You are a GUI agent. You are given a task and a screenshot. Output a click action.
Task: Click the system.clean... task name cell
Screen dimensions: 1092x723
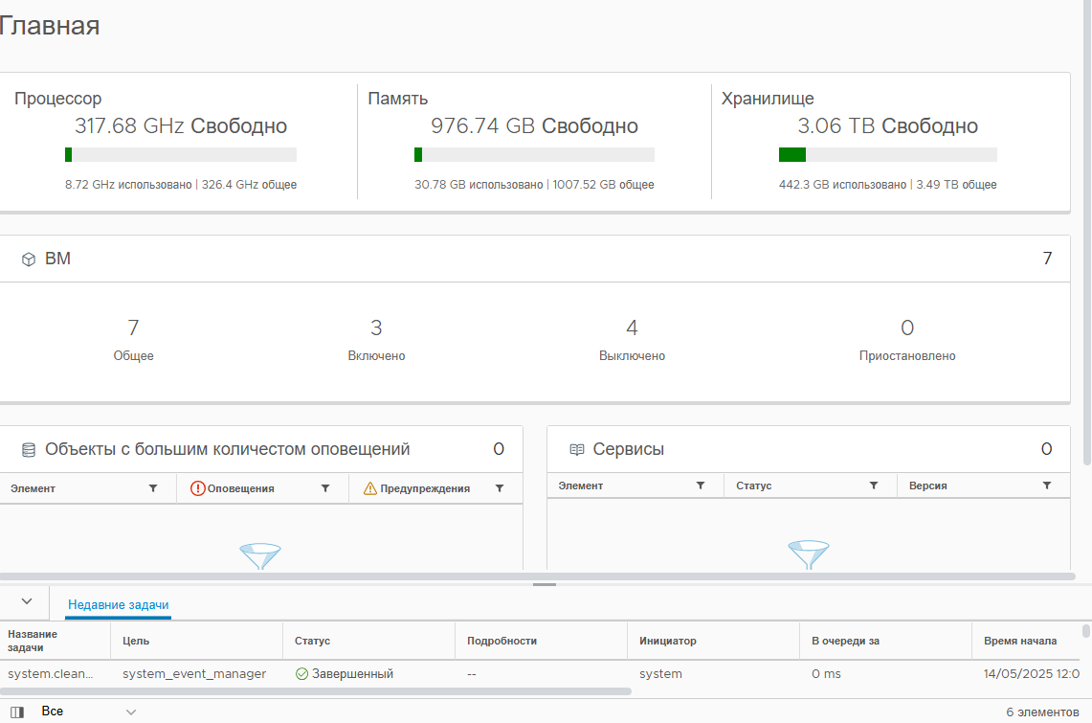[x=50, y=673]
